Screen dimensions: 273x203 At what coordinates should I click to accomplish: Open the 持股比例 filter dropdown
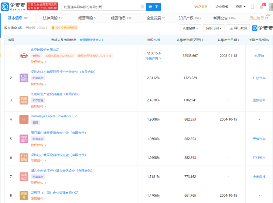214,28
